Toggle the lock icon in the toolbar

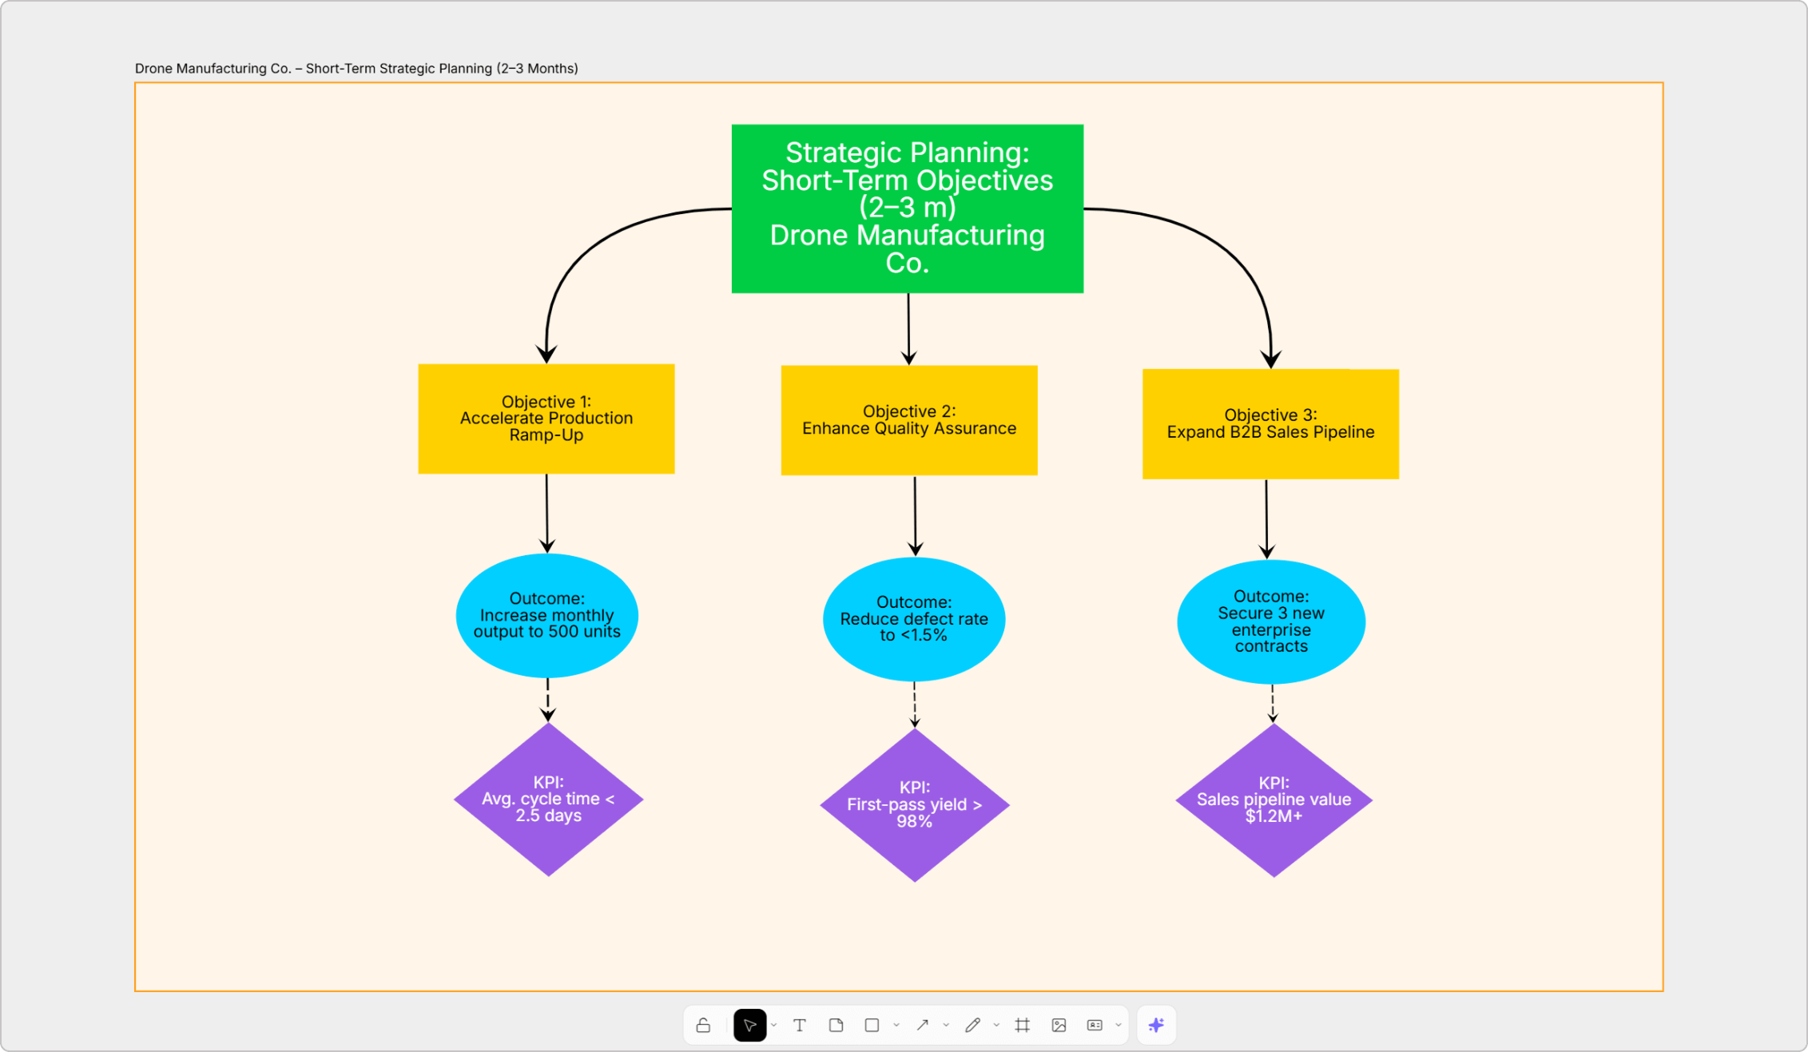pyautogui.click(x=703, y=1025)
